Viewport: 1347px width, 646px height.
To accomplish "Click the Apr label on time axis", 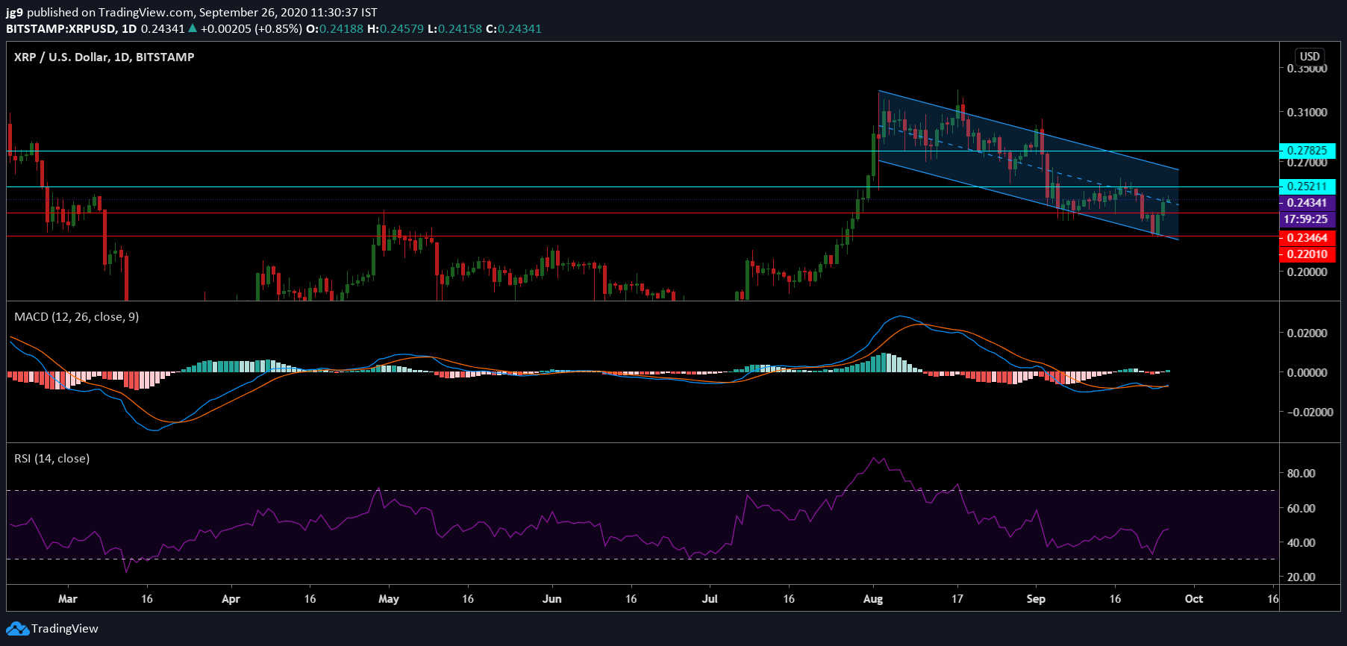I will [x=231, y=599].
